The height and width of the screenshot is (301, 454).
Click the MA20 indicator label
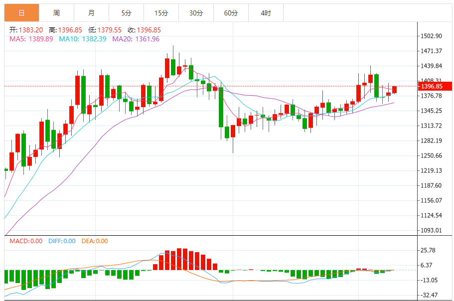tap(136, 39)
